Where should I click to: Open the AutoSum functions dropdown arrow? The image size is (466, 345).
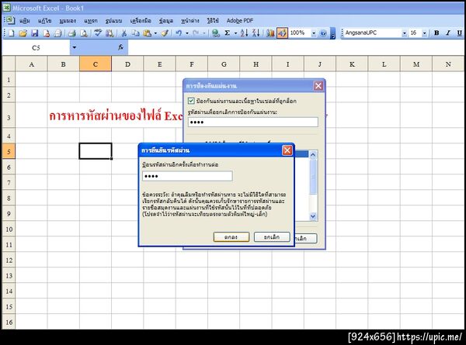(x=235, y=33)
